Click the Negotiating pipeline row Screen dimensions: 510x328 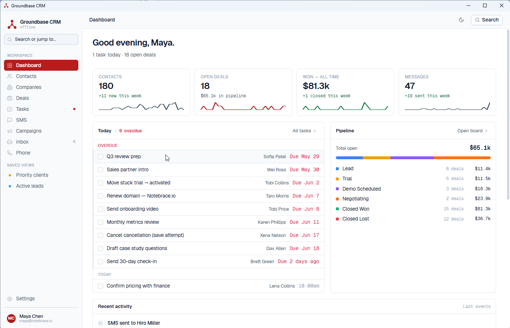click(x=413, y=199)
